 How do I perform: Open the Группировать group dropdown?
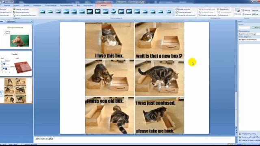click(x=225, y=12)
